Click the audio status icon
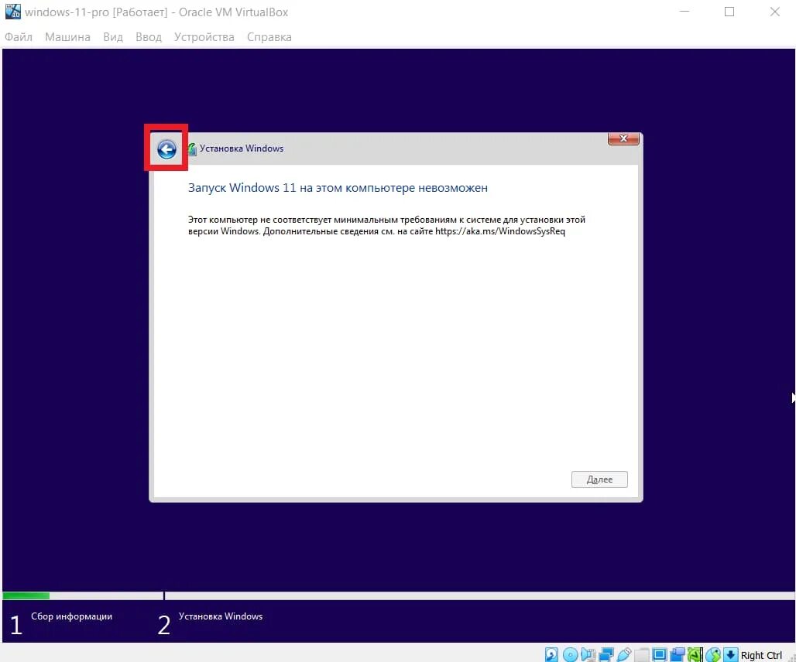This screenshot has width=796, height=662. tap(588, 654)
